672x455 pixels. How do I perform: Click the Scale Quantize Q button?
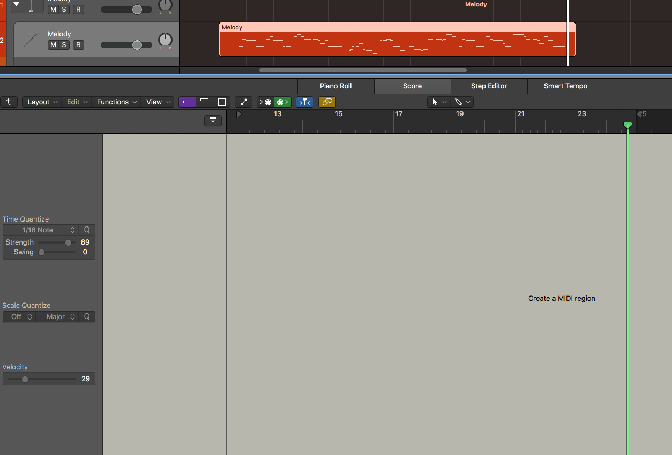[87, 316]
